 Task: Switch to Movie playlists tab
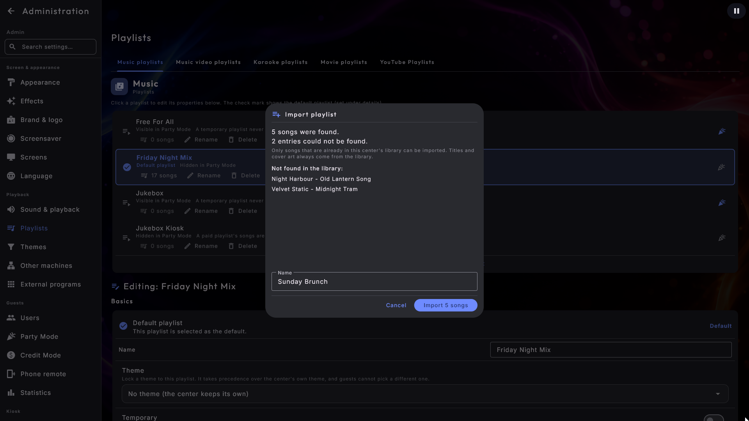tap(344, 62)
